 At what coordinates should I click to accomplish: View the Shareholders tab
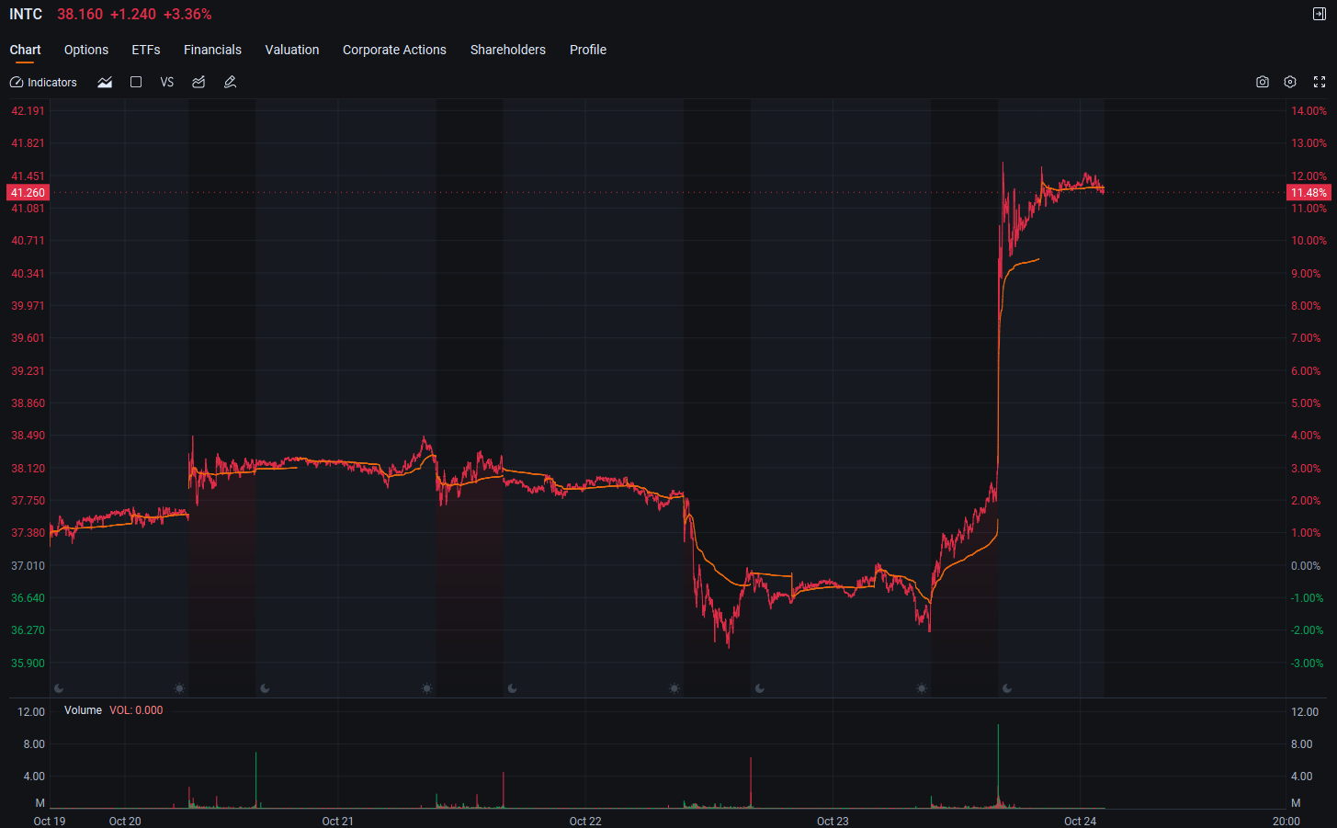click(x=508, y=50)
